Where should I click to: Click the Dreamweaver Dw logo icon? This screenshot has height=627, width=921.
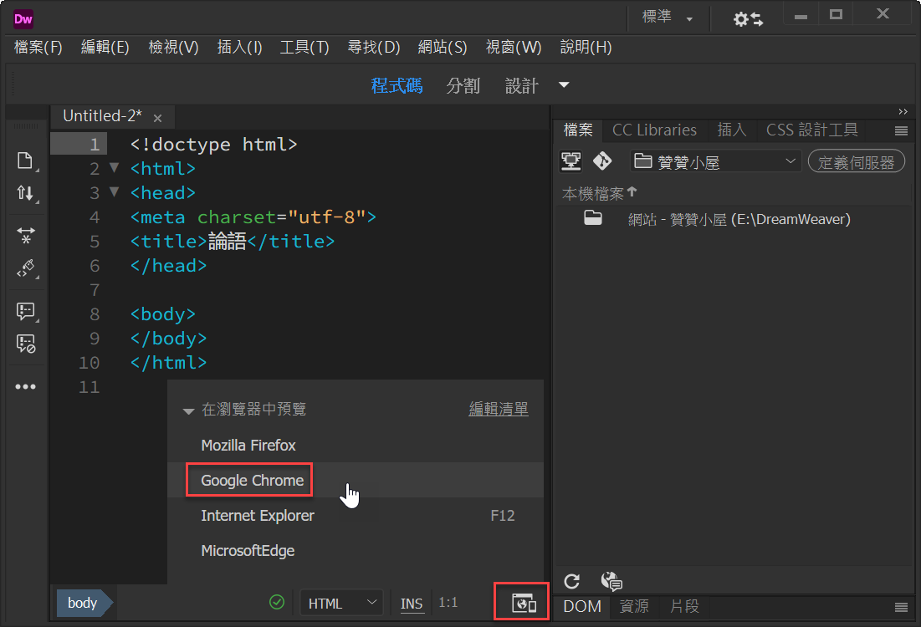click(23, 18)
